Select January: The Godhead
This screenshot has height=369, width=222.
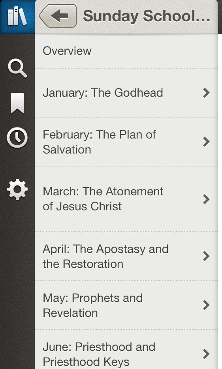point(126,93)
